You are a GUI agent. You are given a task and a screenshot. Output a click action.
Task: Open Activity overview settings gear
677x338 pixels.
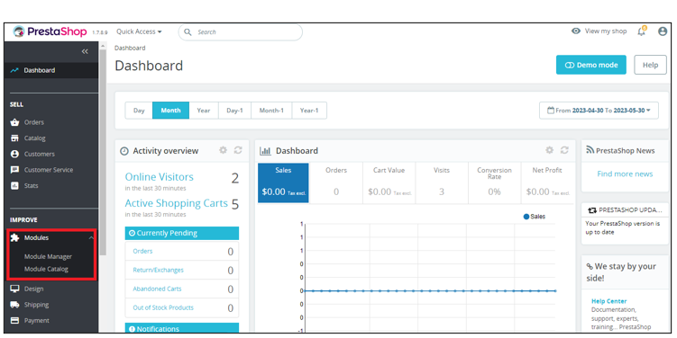[x=223, y=150]
